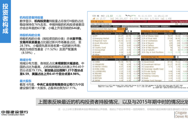
Task: Select the Ownership Summary tab
Action: click(131, 26)
